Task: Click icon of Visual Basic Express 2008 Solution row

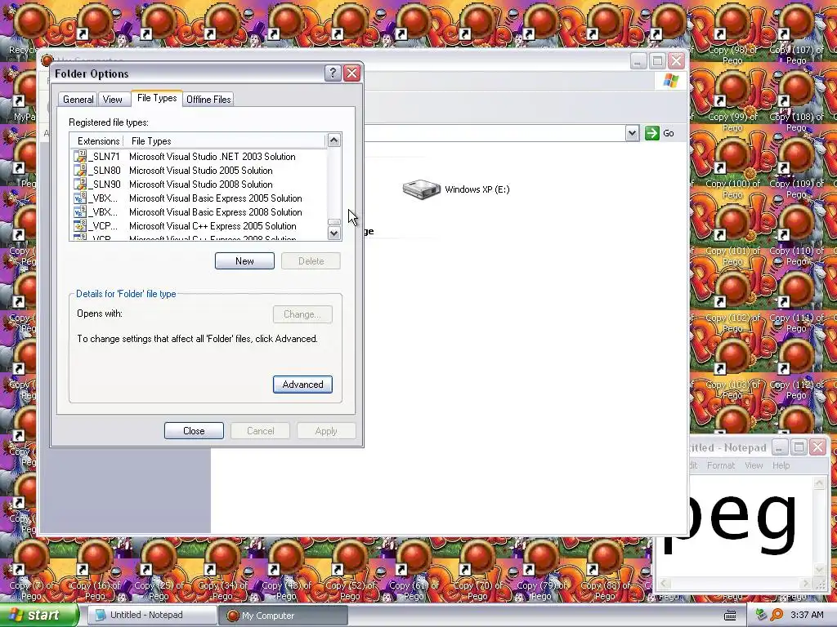Action: click(x=80, y=211)
